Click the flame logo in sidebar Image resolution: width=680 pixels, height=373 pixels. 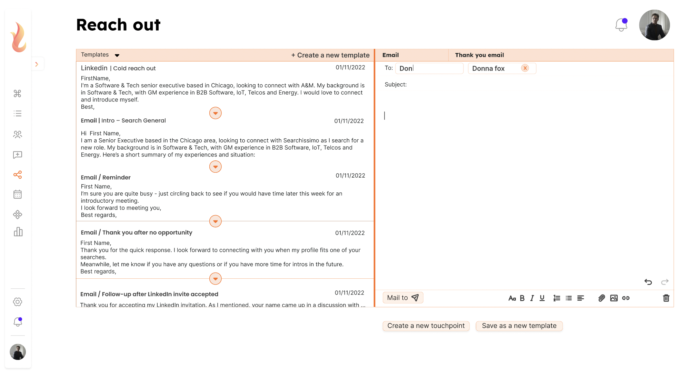[x=18, y=37]
